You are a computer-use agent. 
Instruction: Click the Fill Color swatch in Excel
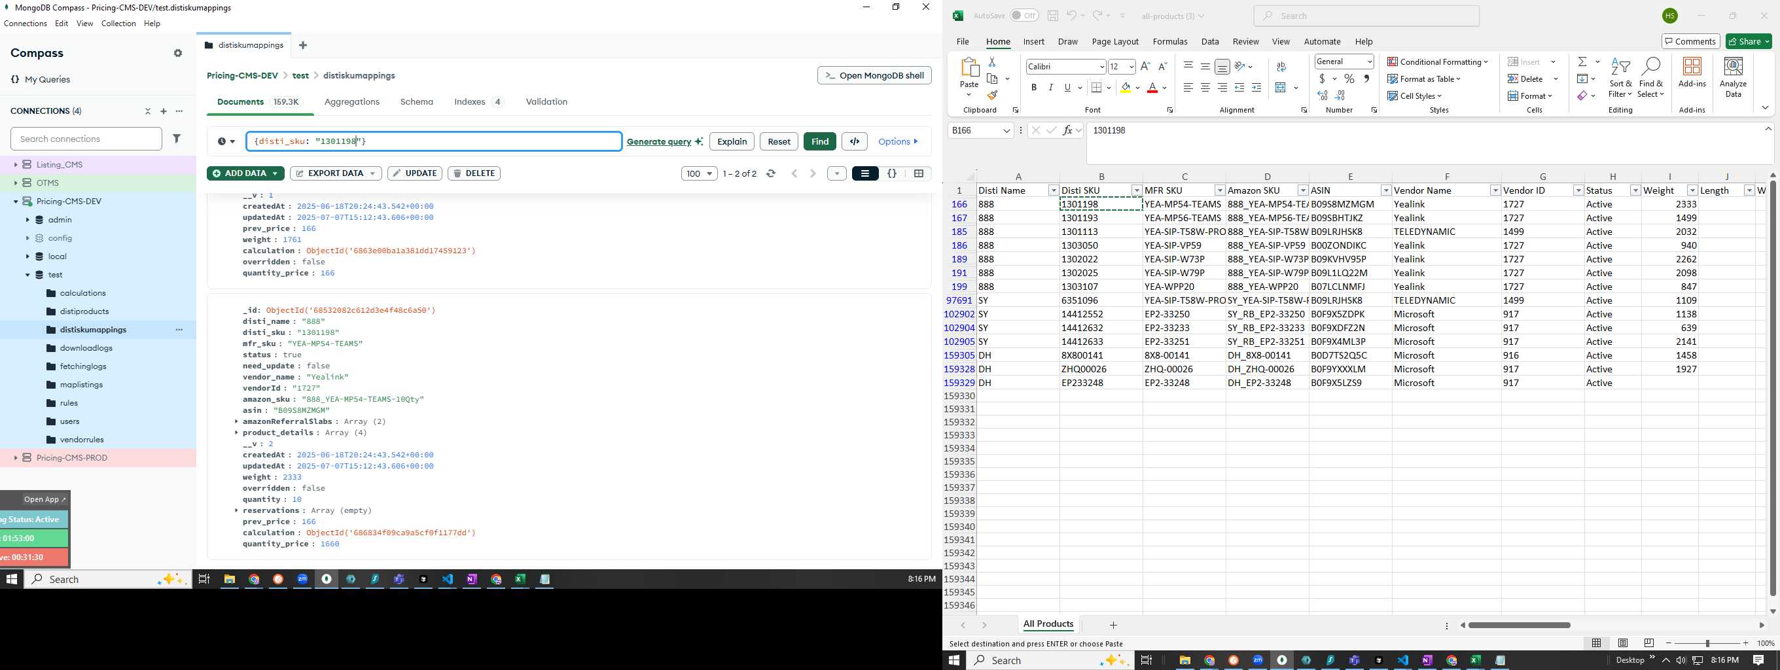click(1126, 88)
